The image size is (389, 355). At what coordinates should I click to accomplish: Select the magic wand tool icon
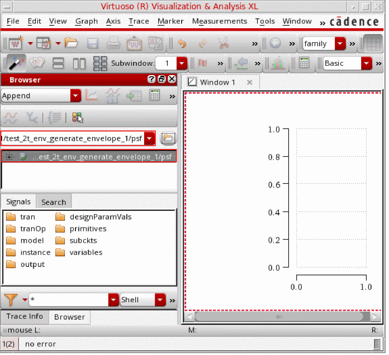pyautogui.click(x=17, y=63)
